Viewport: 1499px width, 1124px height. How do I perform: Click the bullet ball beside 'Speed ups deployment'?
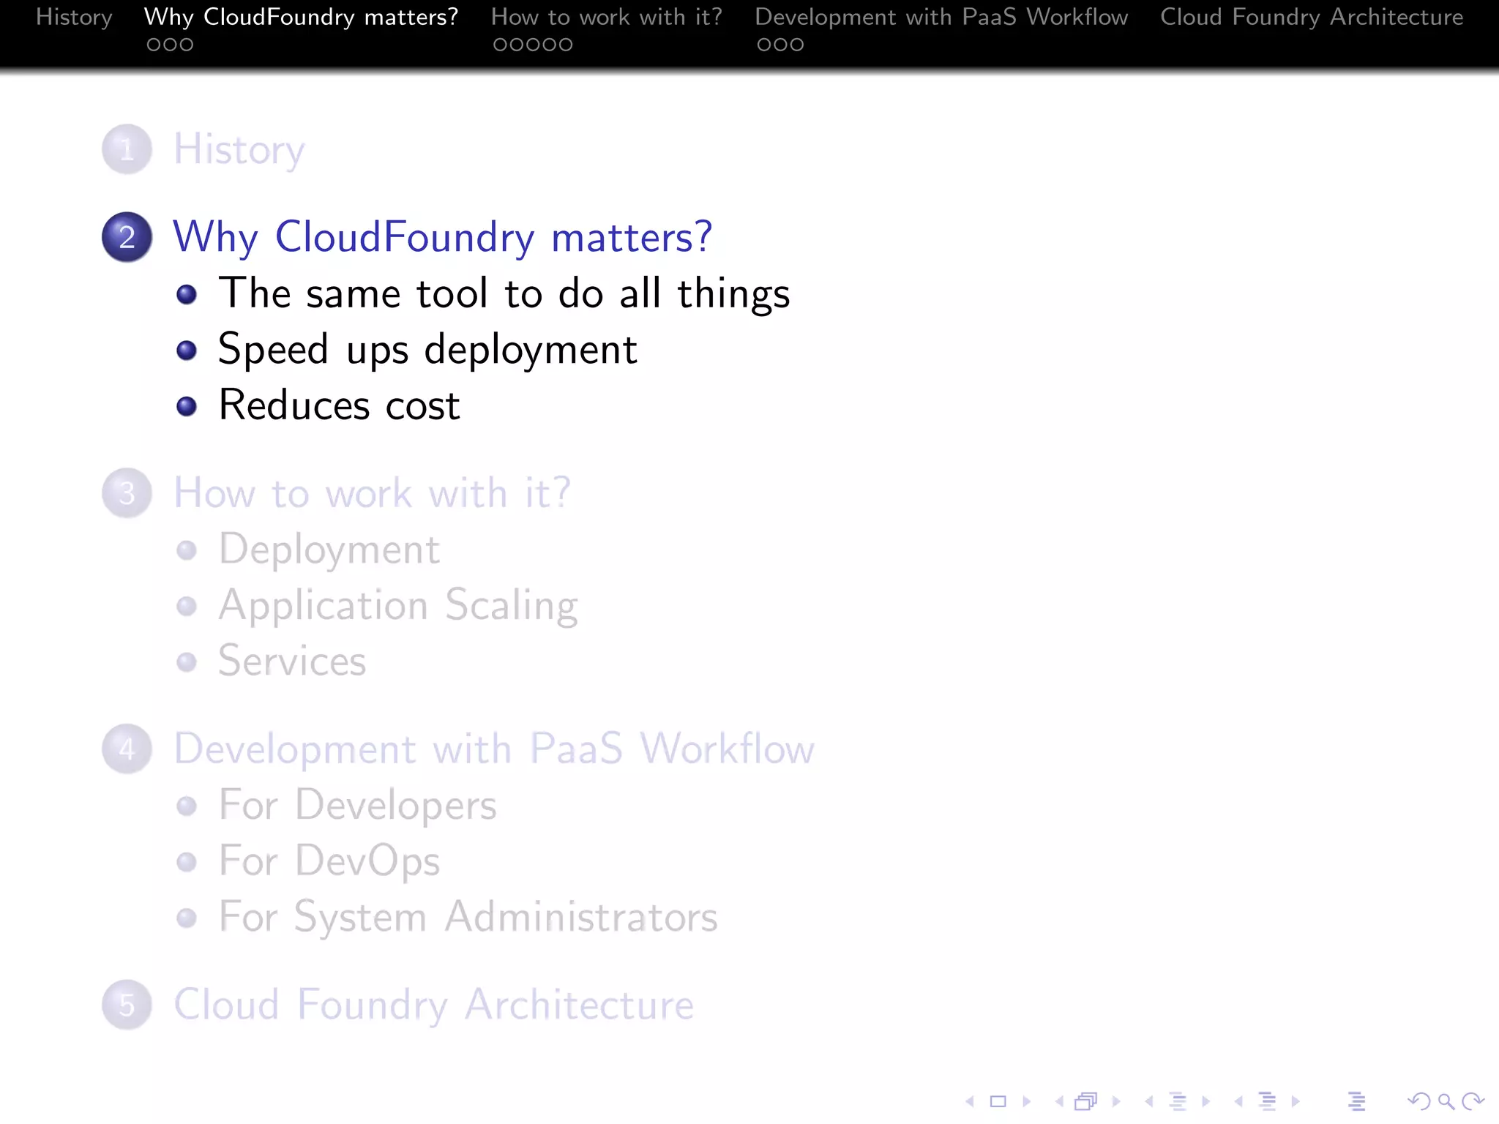tap(187, 351)
